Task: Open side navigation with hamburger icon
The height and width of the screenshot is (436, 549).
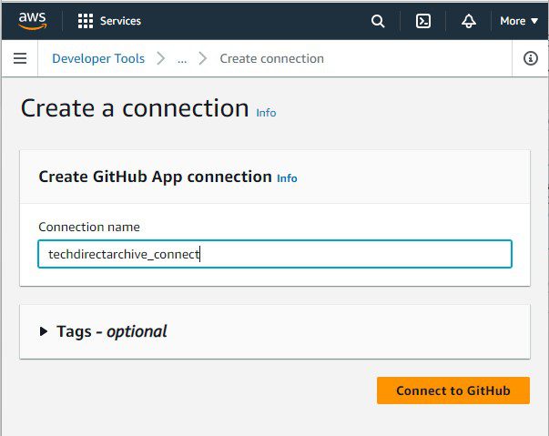Action: (x=20, y=58)
